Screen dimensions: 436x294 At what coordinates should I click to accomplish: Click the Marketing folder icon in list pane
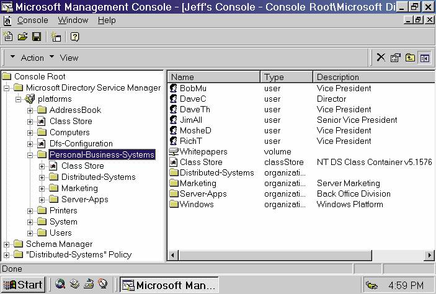[174, 183]
